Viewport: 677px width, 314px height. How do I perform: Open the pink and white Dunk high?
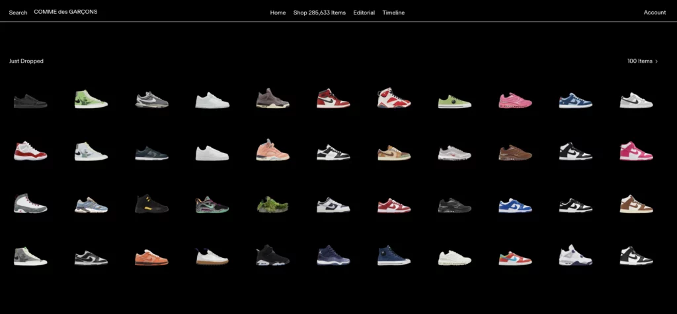point(637,151)
